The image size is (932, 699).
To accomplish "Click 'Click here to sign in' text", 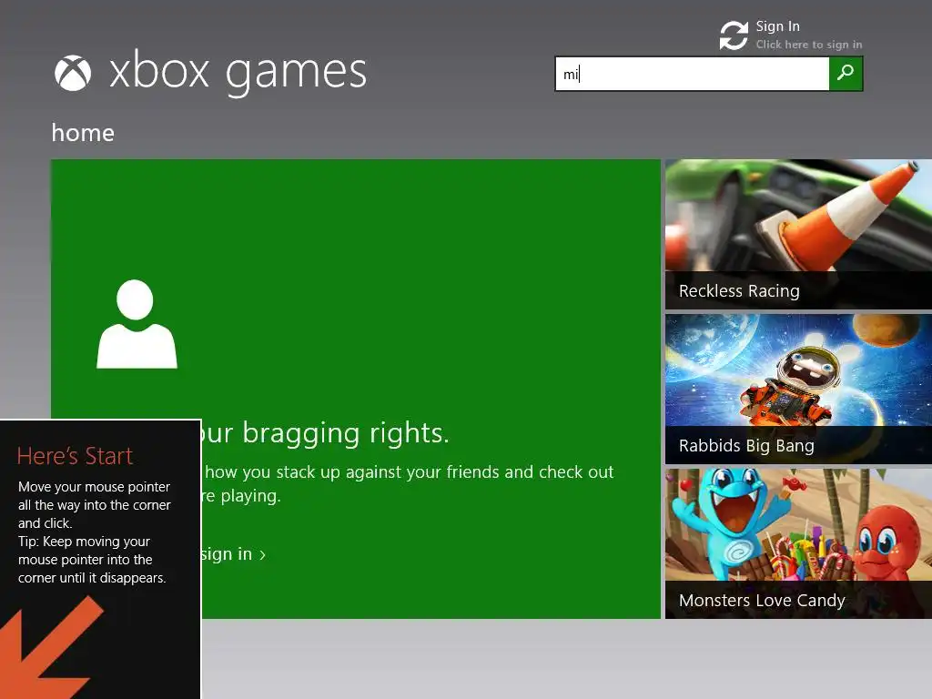I will (x=808, y=45).
